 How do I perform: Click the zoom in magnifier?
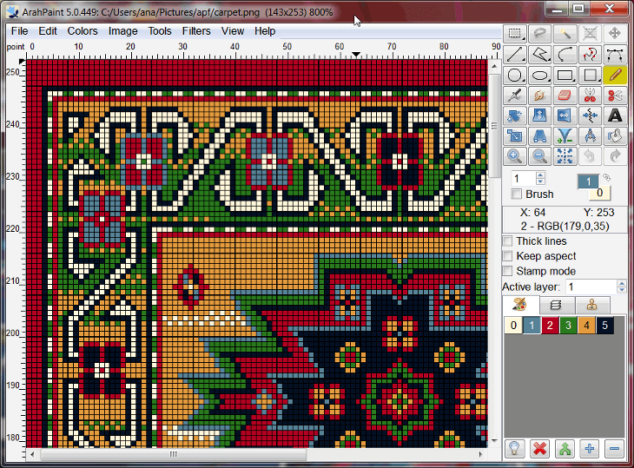tap(515, 156)
